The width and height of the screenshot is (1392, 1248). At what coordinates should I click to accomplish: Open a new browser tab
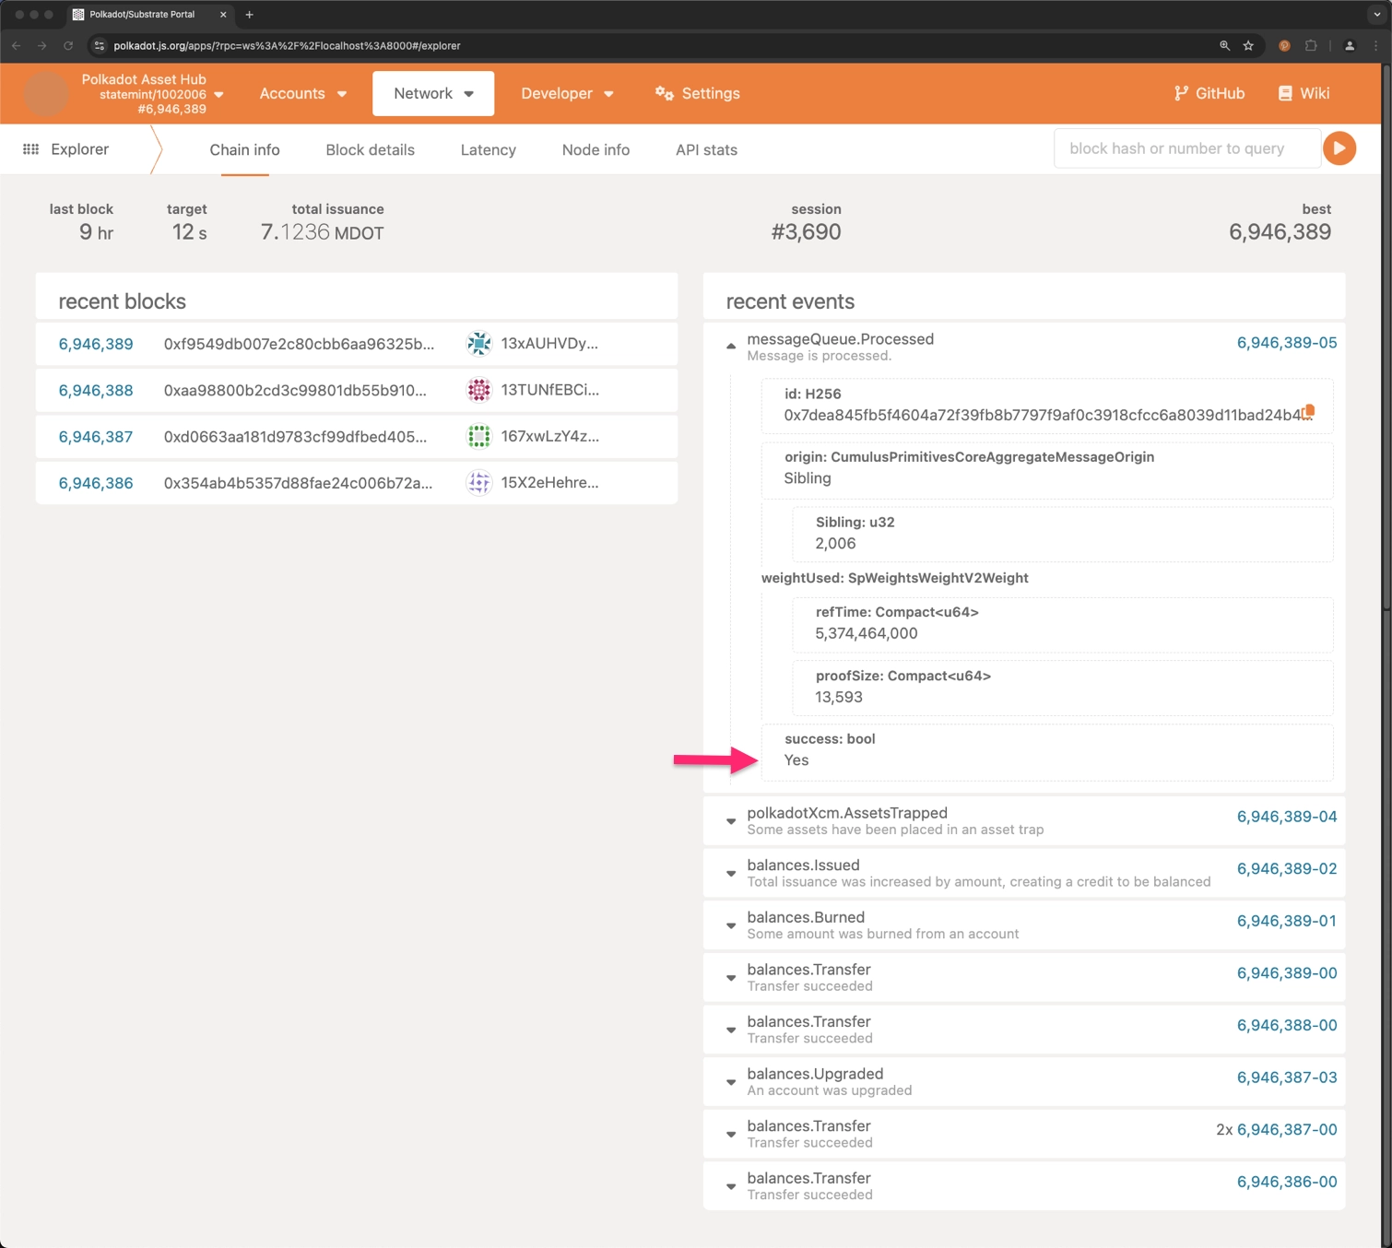pyautogui.click(x=249, y=15)
